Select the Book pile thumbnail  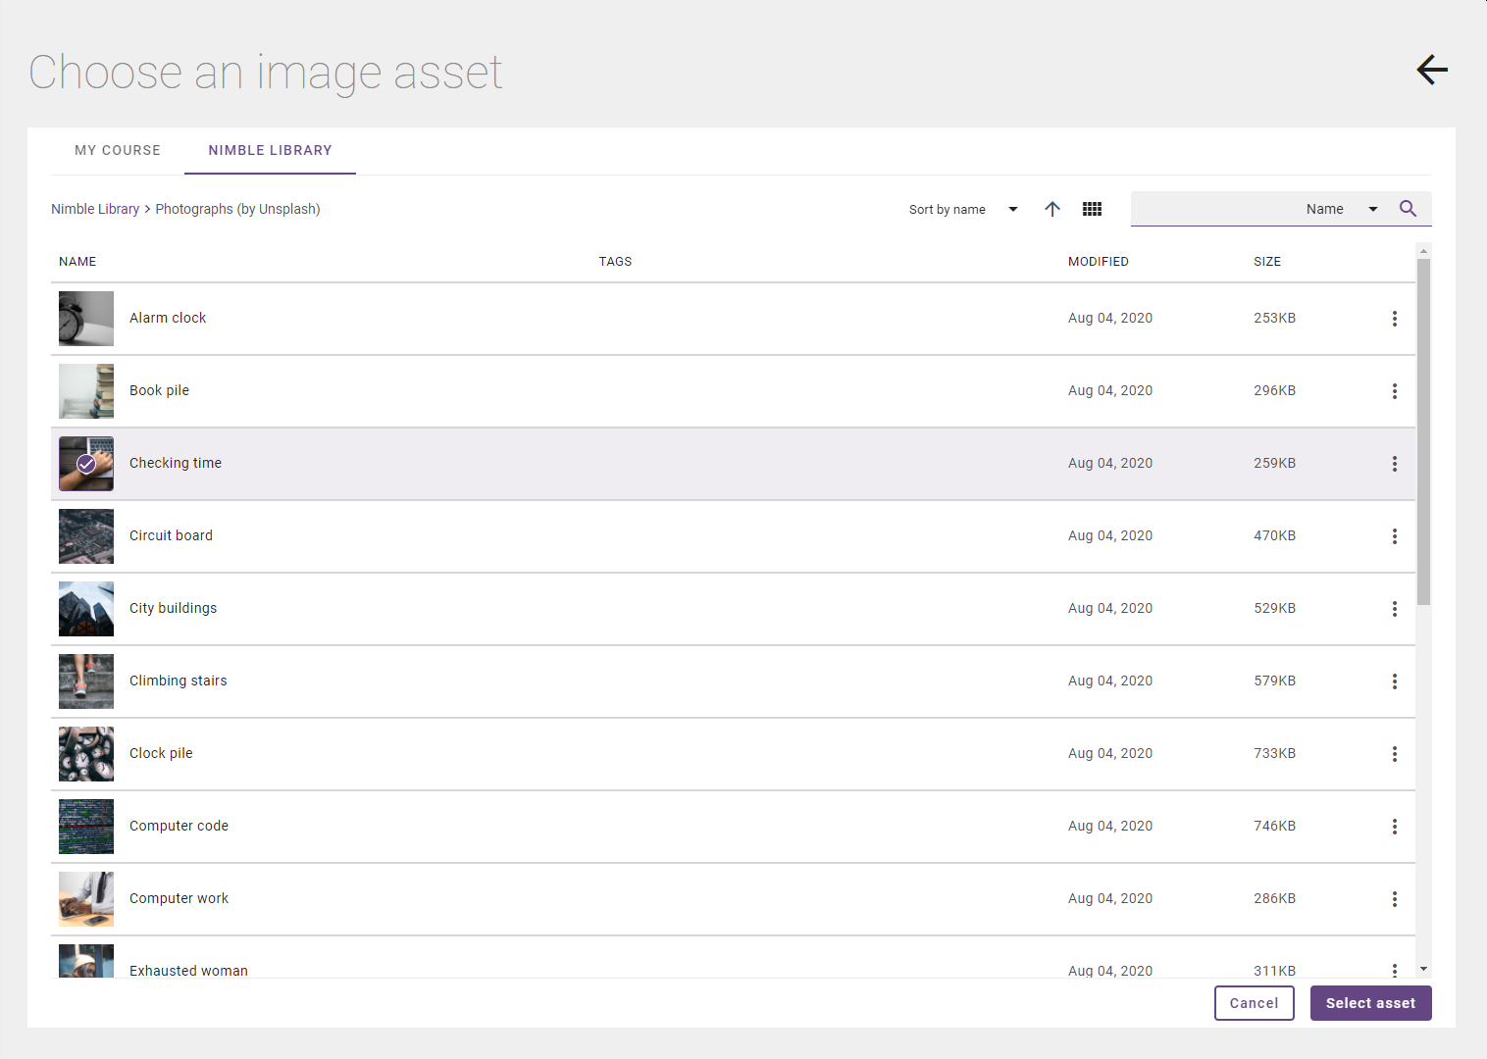point(86,391)
